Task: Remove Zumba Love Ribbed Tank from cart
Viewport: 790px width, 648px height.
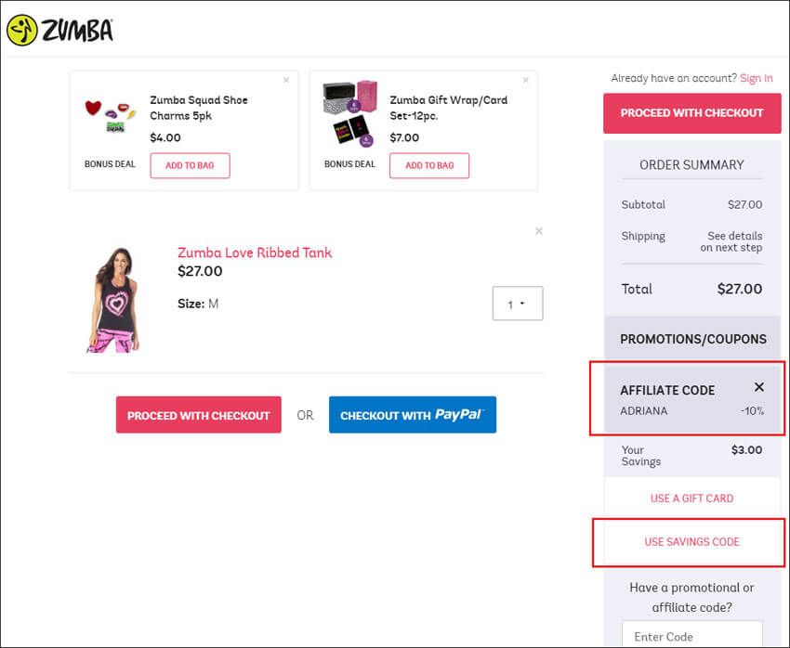Action: click(x=538, y=231)
